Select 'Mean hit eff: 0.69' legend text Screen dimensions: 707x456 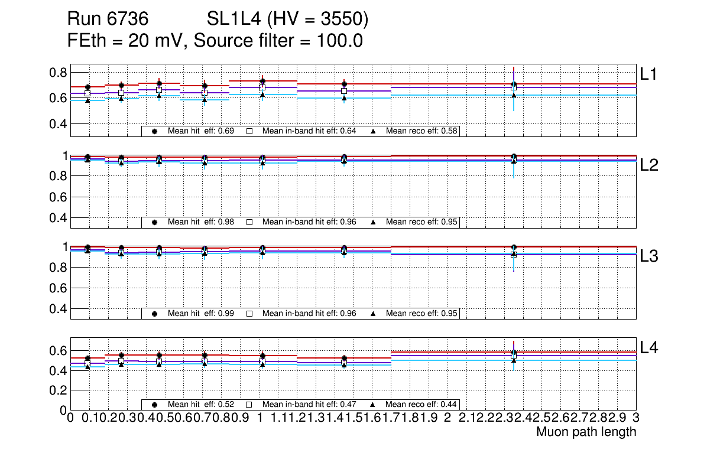coord(201,131)
